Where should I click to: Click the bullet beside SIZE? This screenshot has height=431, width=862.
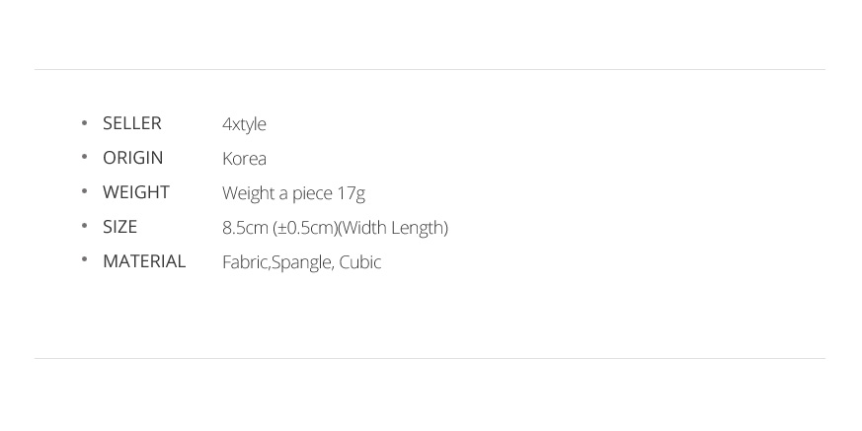tap(85, 227)
